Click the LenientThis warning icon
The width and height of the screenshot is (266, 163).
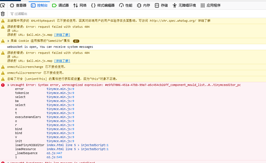(x=3, y=79)
